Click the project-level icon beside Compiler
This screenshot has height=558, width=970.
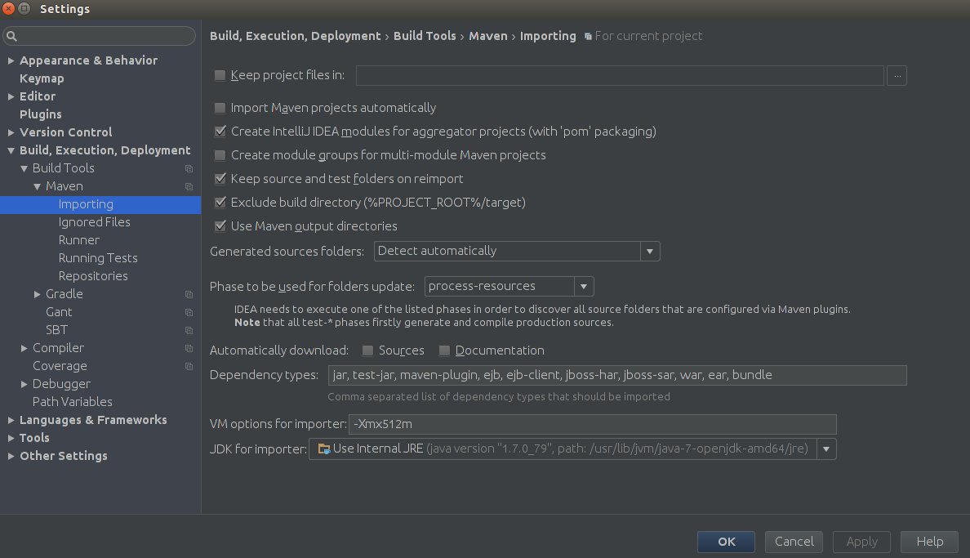[x=189, y=349]
